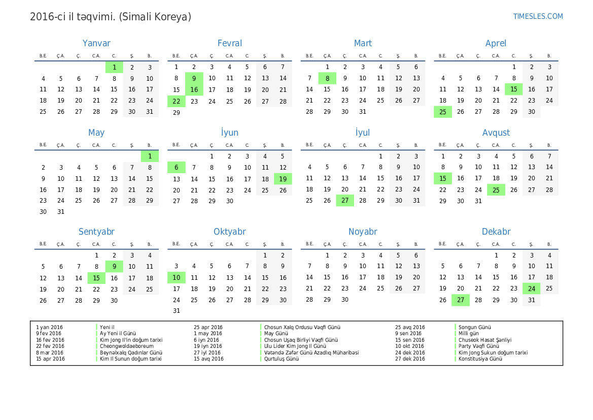This screenshot has width=593, height=420.
Task: Click the May Günü legend entry
Action: tap(276, 334)
